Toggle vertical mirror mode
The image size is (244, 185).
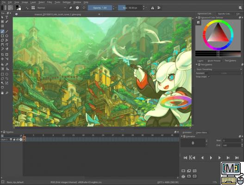(x=159, y=8)
